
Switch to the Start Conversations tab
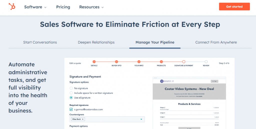40,42
